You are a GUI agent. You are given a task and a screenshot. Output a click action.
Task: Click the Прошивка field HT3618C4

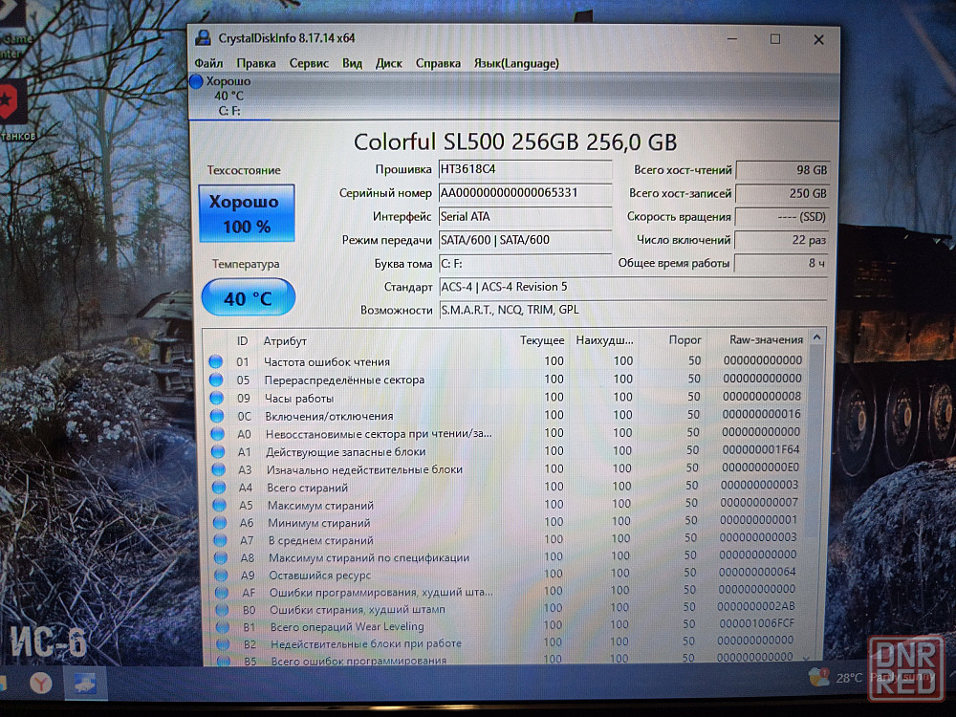[525, 169]
